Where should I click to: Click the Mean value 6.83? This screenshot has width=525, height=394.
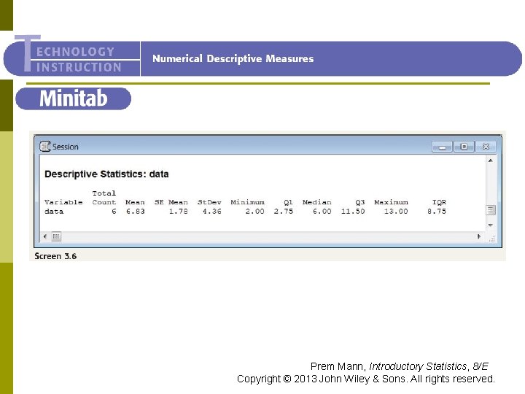point(136,212)
